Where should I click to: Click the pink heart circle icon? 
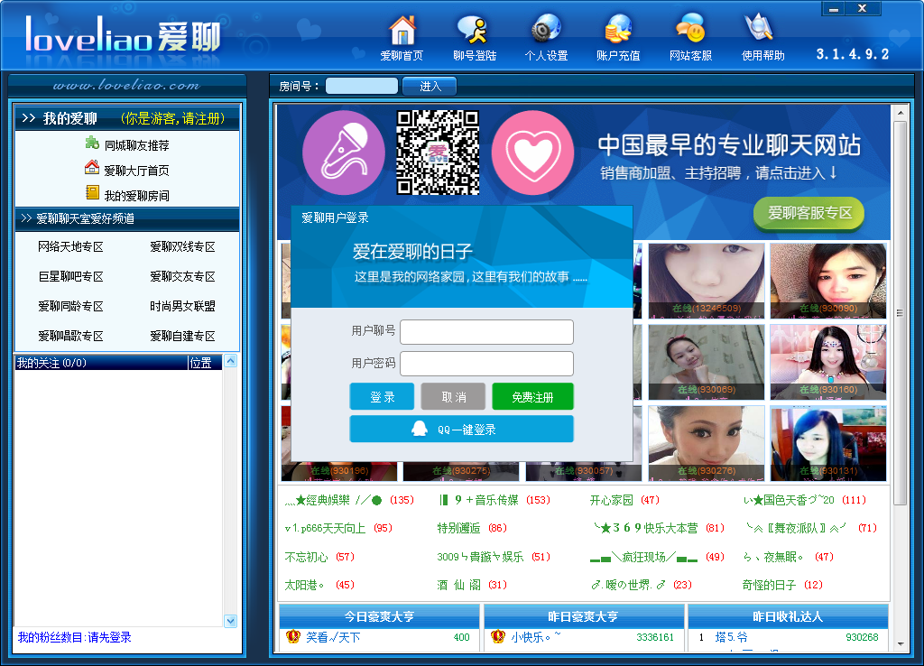point(532,152)
